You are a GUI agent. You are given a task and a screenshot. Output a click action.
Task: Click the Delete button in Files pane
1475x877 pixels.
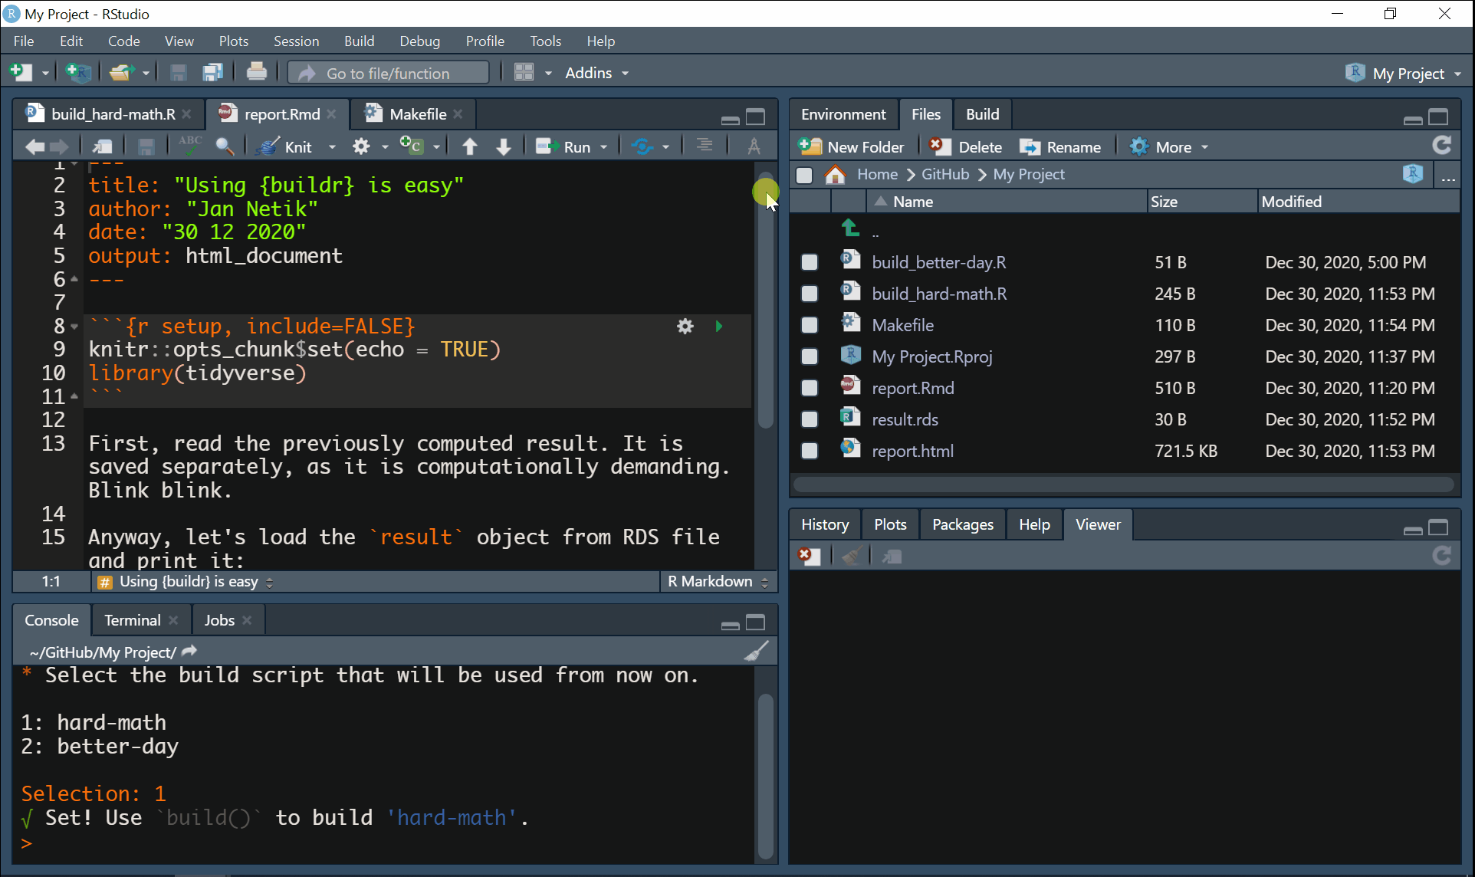point(966,146)
